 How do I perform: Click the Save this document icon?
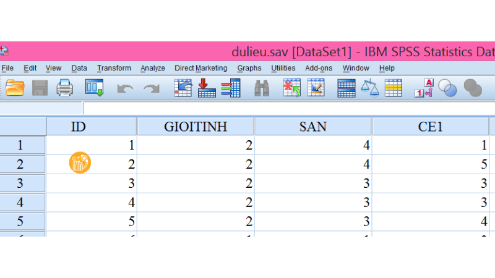coord(40,88)
